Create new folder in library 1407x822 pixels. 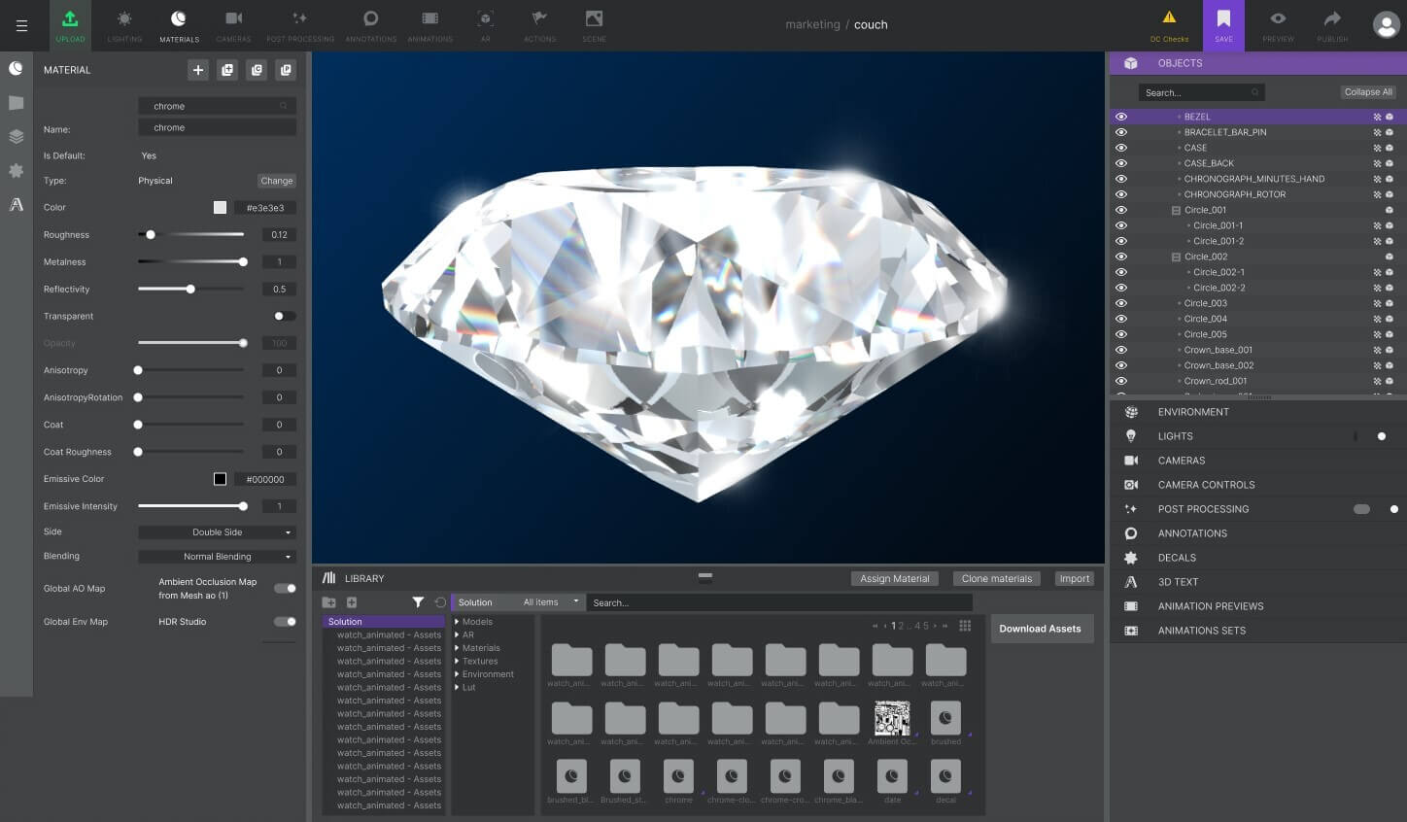[328, 602]
